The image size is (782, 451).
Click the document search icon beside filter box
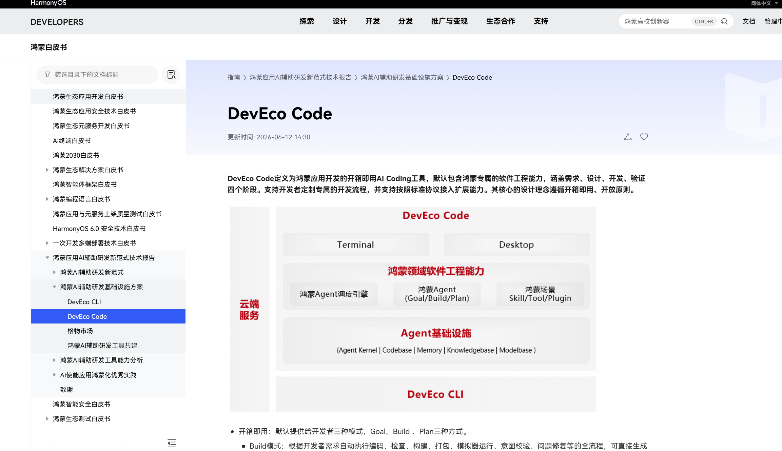click(x=171, y=75)
